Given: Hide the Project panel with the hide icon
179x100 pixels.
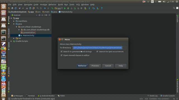Looking at the screenshot, I should pos(50,15).
